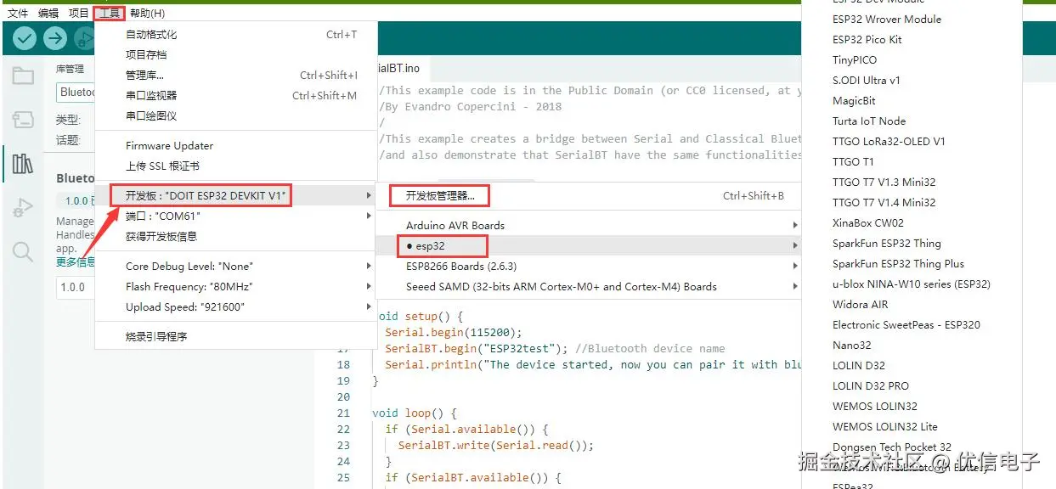1056x489 pixels.
Task: Select TinyPICO board
Action: point(912,60)
